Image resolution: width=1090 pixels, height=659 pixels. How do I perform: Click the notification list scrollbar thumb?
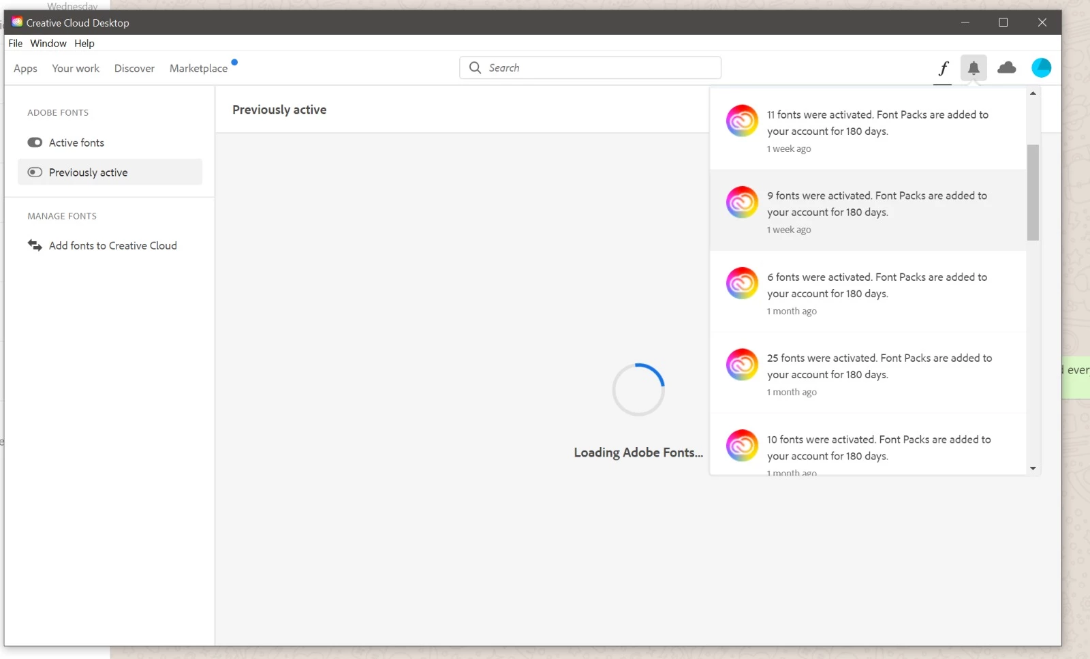coord(1033,192)
